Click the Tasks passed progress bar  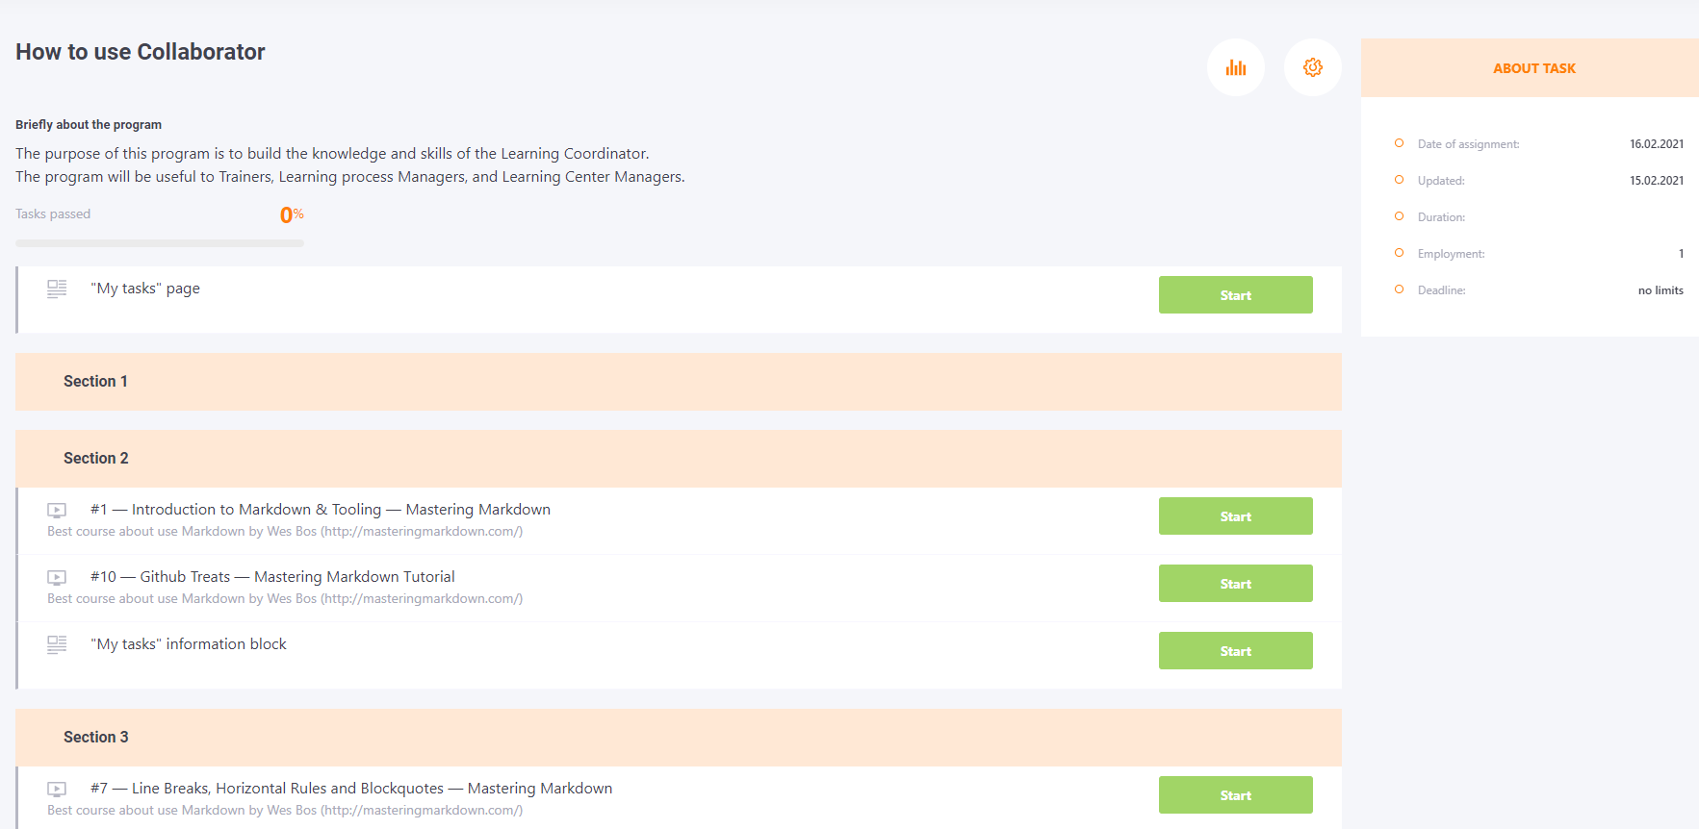pyautogui.click(x=160, y=243)
